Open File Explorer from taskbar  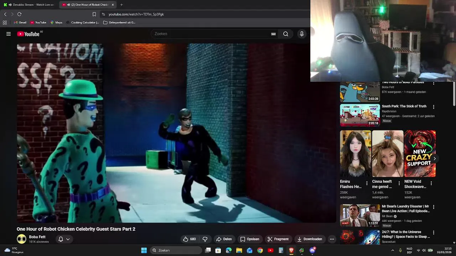click(239, 250)
